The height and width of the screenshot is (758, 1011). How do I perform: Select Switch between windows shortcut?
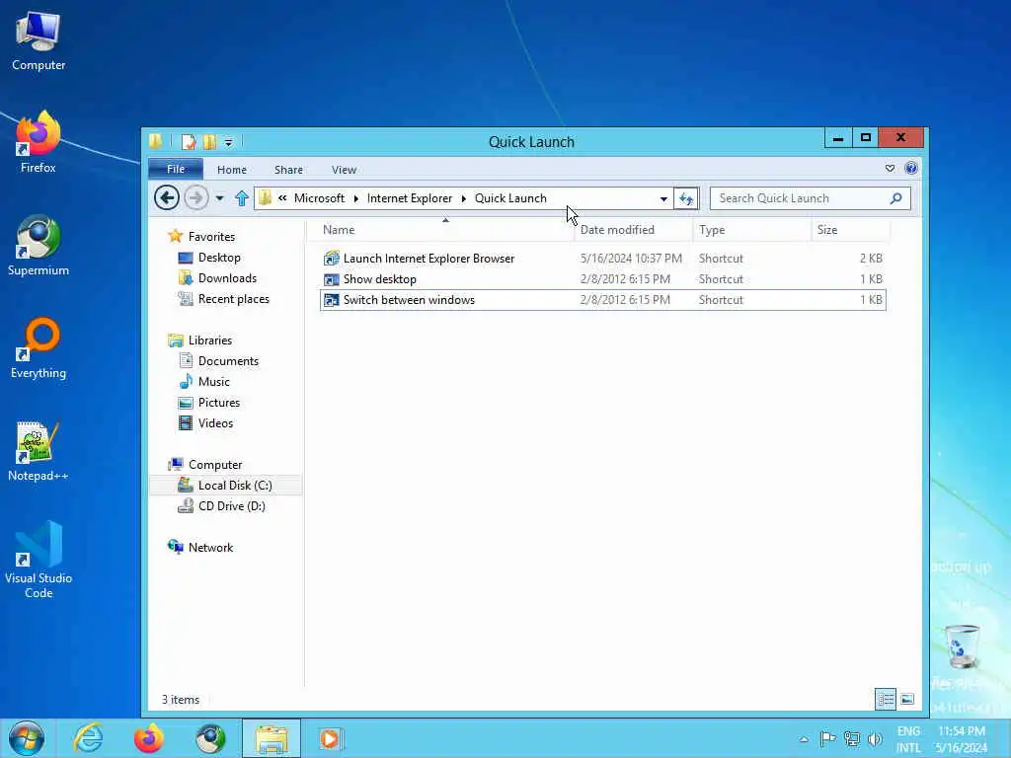point(603,300)
